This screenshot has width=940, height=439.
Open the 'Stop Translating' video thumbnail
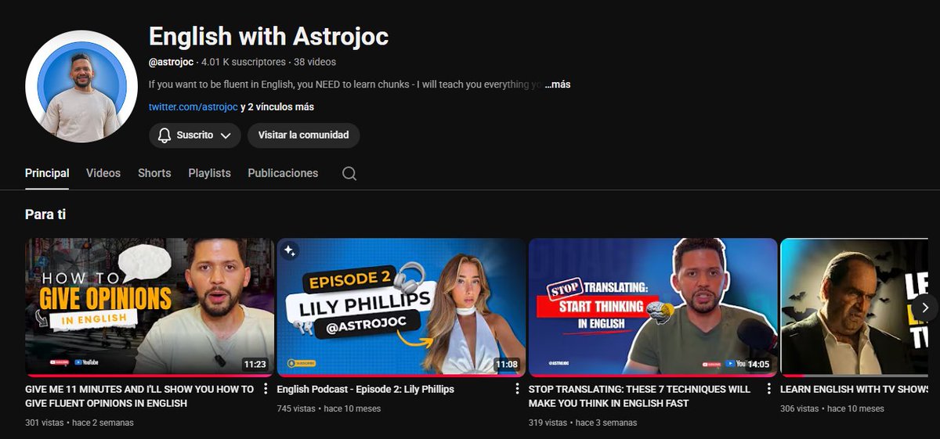pos(653,307)
